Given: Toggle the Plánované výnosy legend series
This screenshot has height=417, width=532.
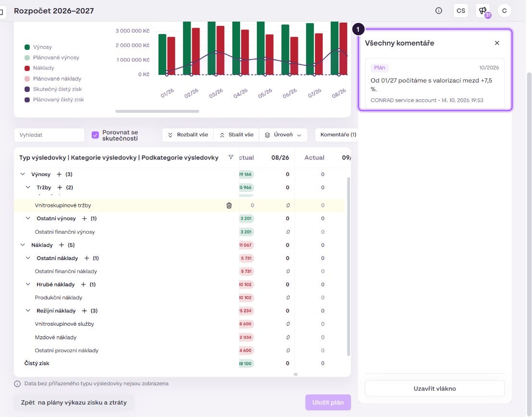Looking at the screenshot, I should click(52, 58).
